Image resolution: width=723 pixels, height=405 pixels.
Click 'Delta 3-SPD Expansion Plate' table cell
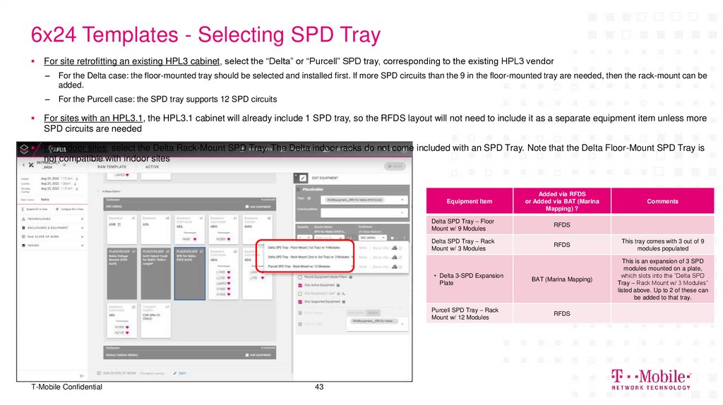470,279
